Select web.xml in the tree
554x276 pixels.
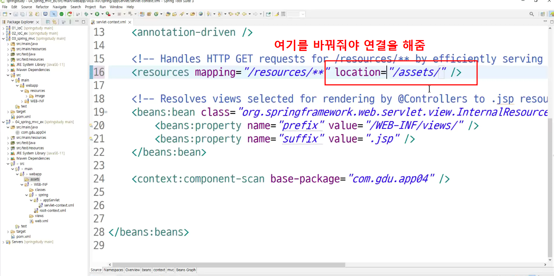[x=39, y=221]
